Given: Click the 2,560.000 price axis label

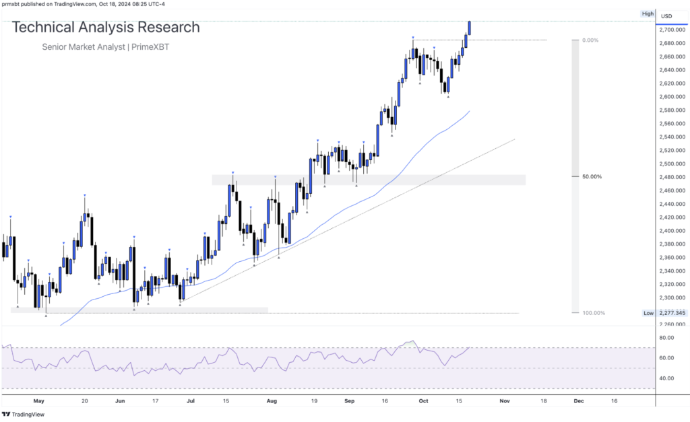Looking at the screenshot, I should (x=672, y=124).
